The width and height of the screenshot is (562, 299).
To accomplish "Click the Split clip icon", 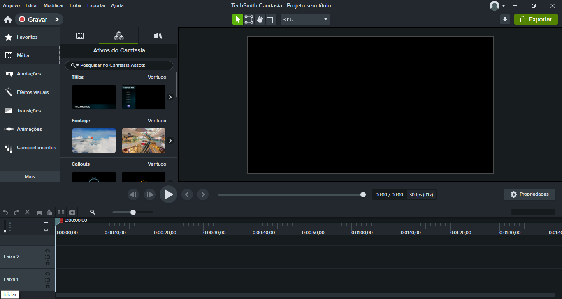I will 61,212.
